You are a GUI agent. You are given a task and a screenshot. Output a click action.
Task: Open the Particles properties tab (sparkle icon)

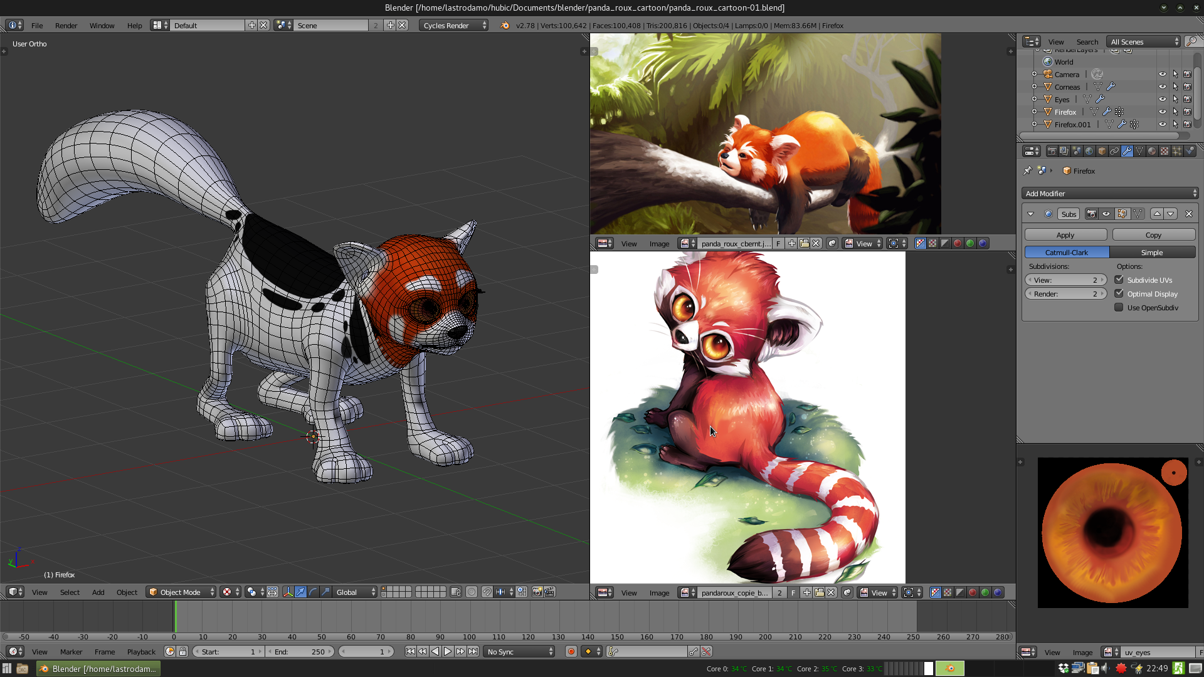tap(1177, 151)
